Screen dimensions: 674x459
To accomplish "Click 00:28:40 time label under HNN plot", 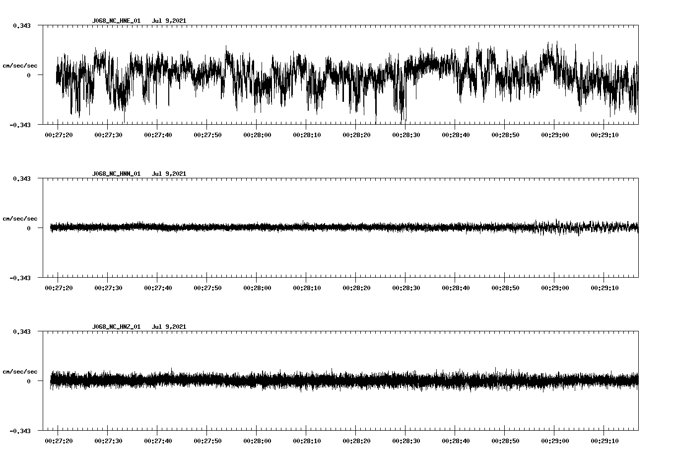I will [456, 288].
